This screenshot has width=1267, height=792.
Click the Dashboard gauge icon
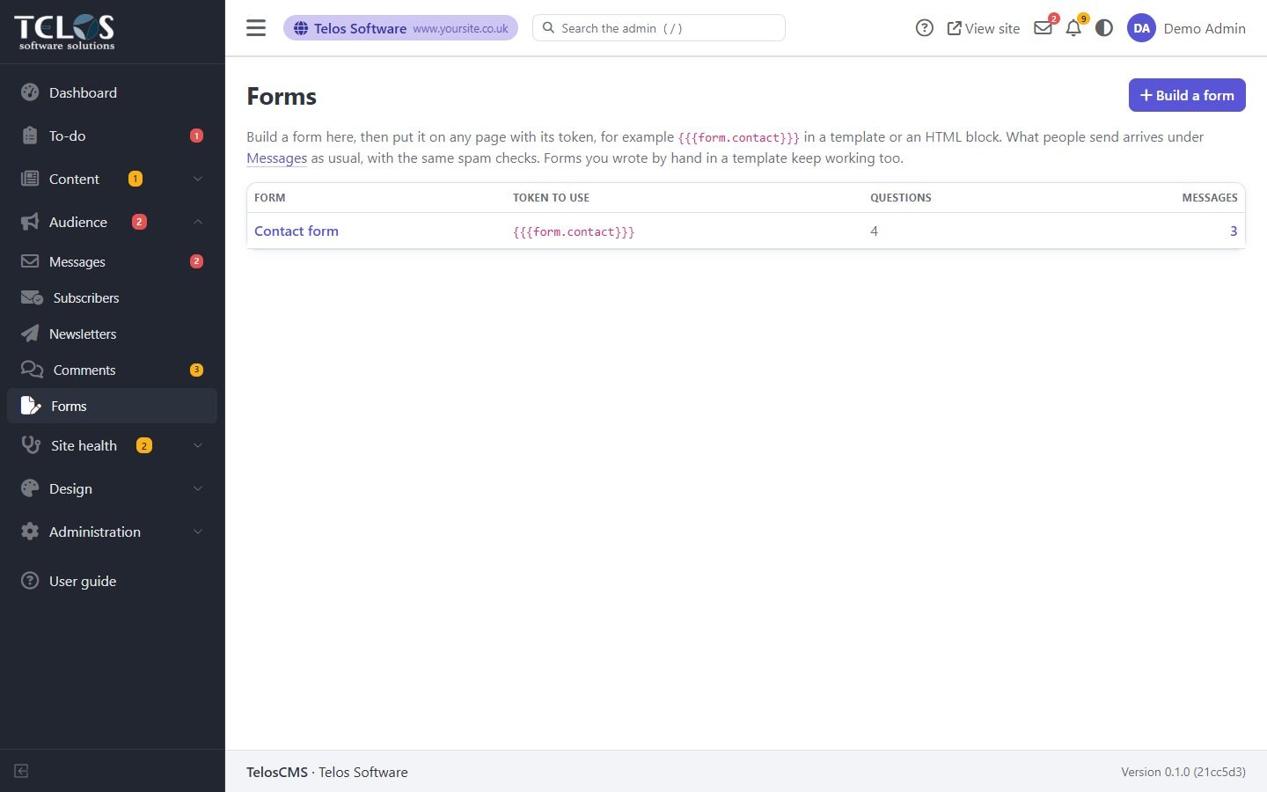[30, 92]
